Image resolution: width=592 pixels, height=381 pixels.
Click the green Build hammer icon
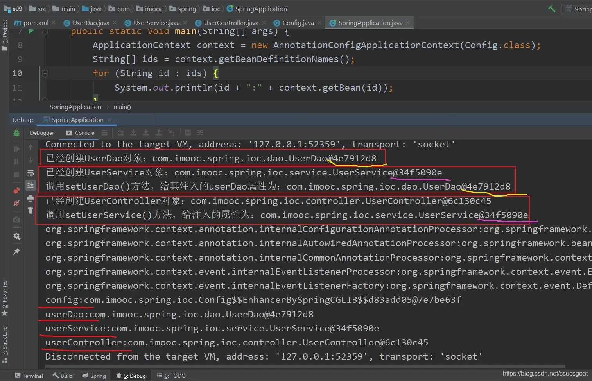552,9
